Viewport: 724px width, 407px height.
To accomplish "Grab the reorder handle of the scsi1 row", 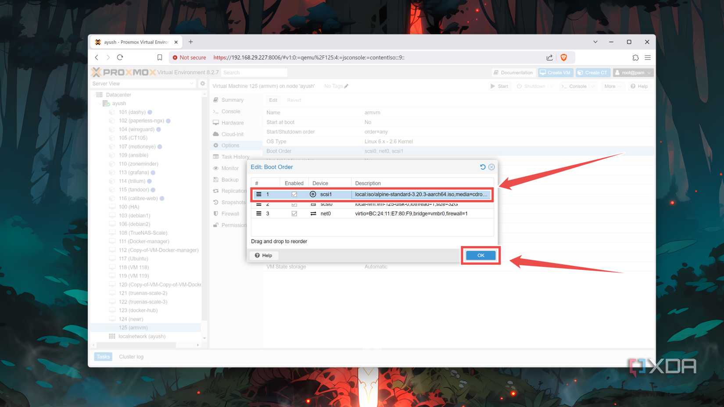I will pos(259,194).
